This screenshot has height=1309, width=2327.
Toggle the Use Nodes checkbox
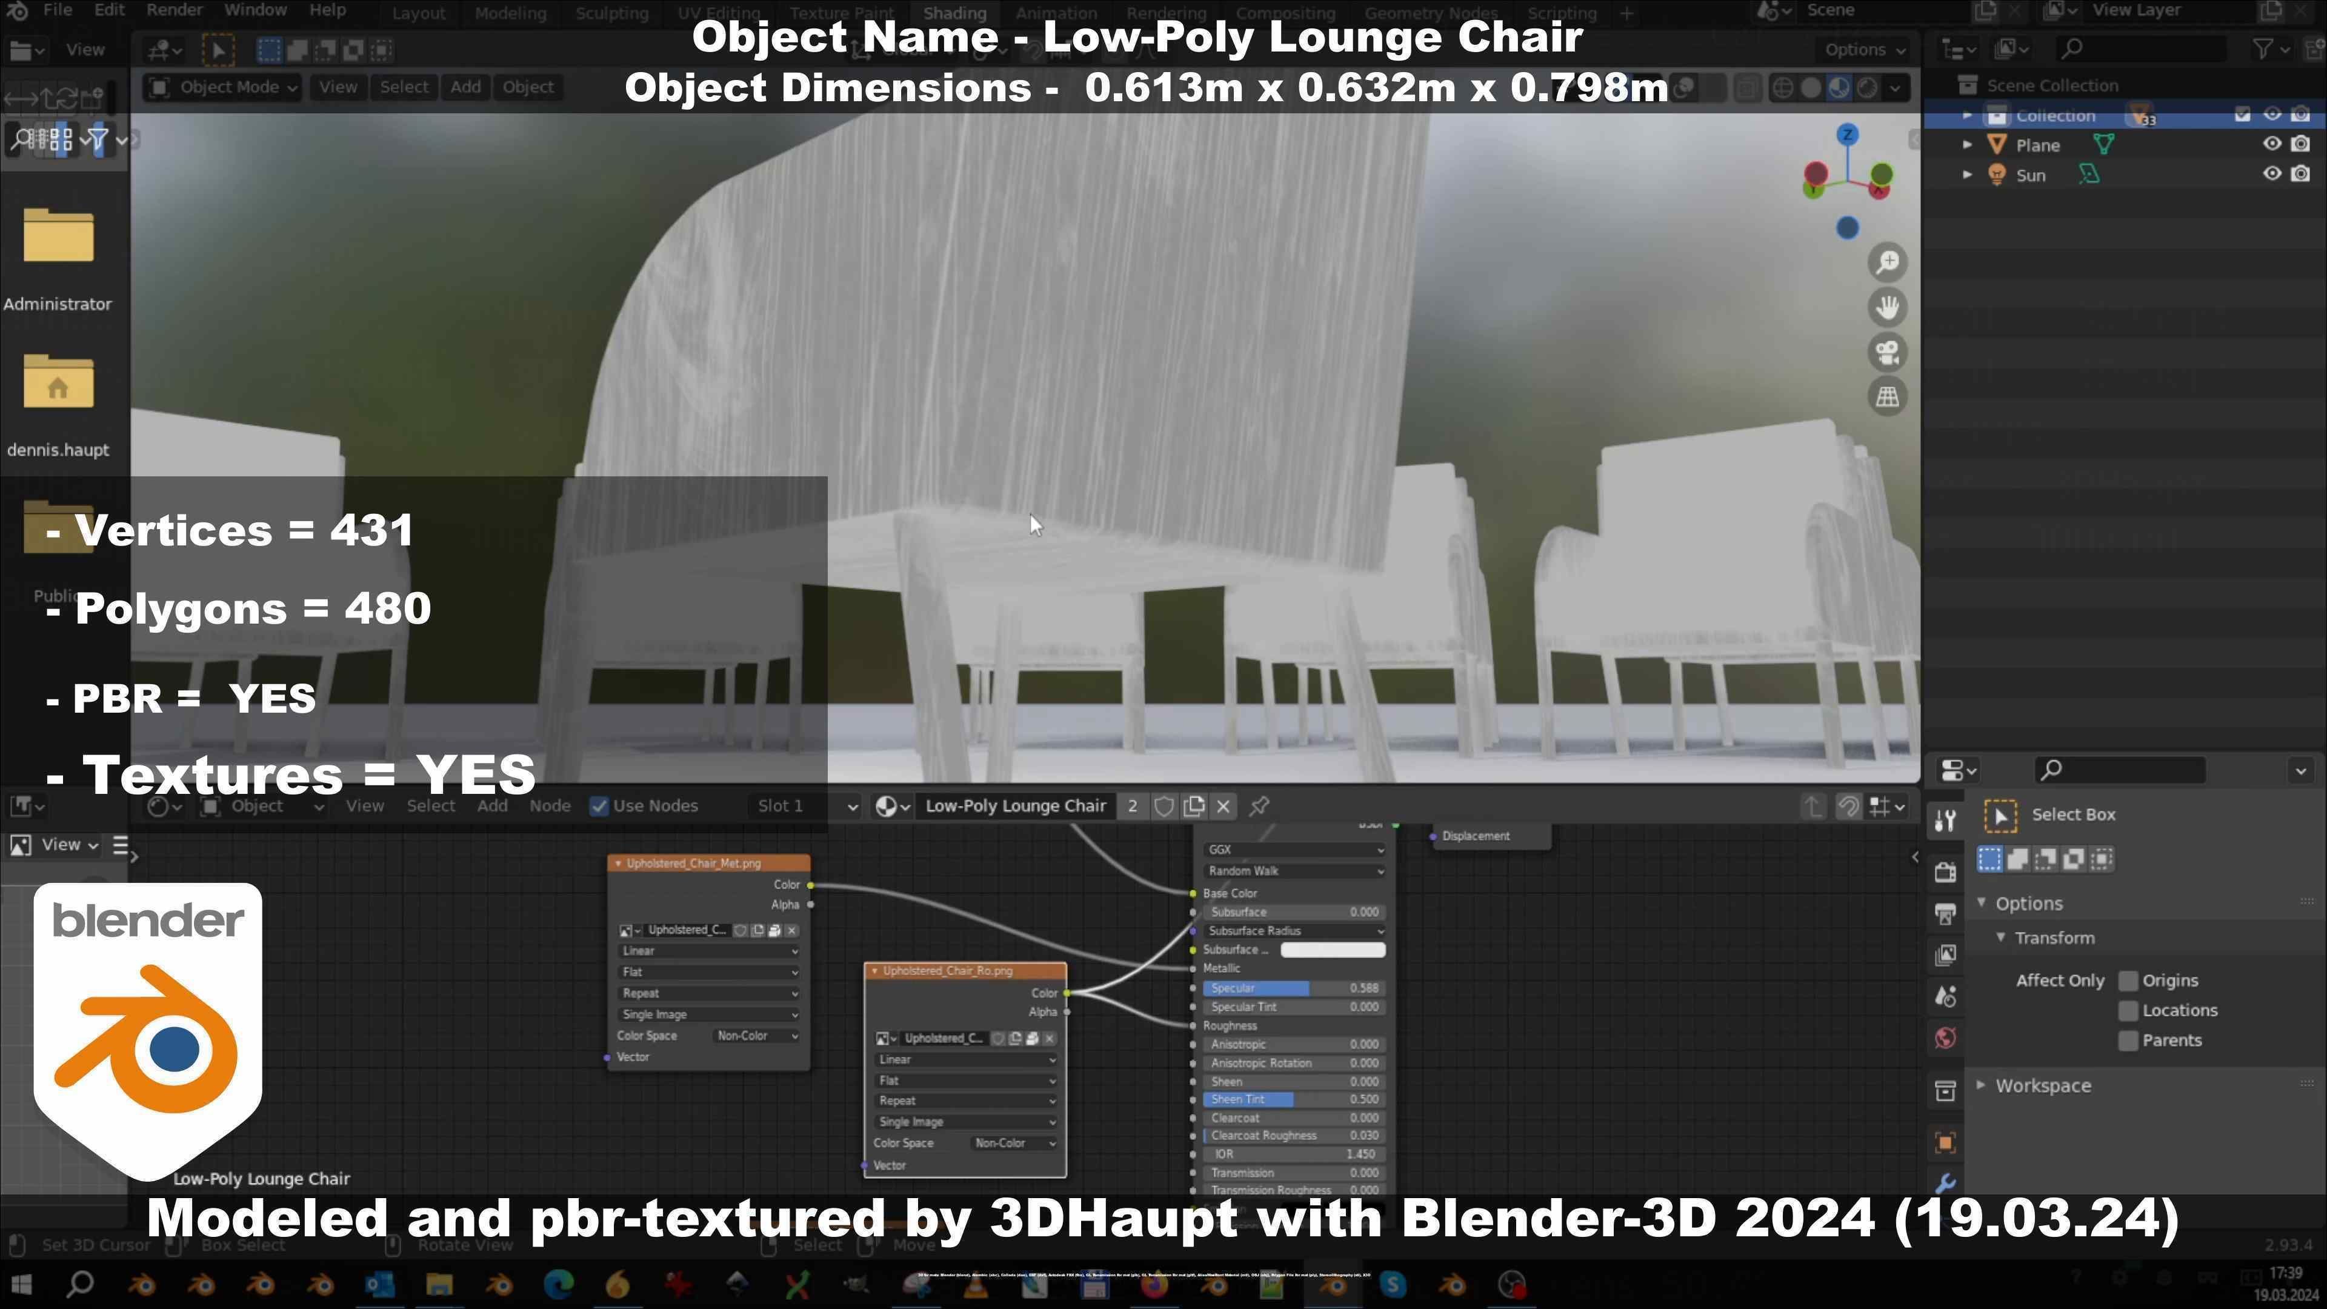pos(598,806)
